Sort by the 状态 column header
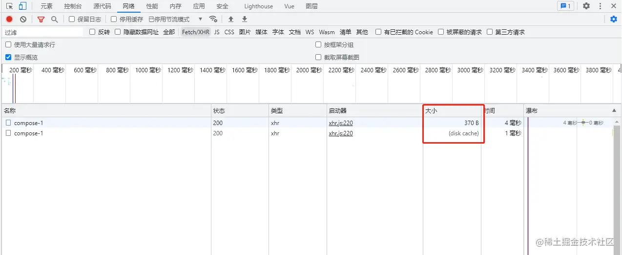The image size is (622, 255). tap(240, 111)
